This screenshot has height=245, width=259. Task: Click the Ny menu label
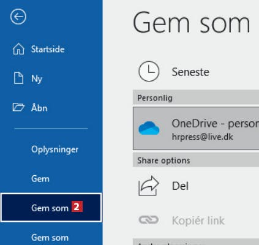[x=37, y=79]
